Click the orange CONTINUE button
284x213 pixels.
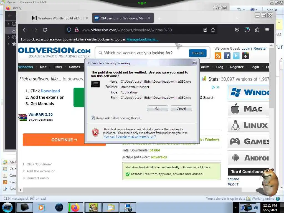pos(64,140)
